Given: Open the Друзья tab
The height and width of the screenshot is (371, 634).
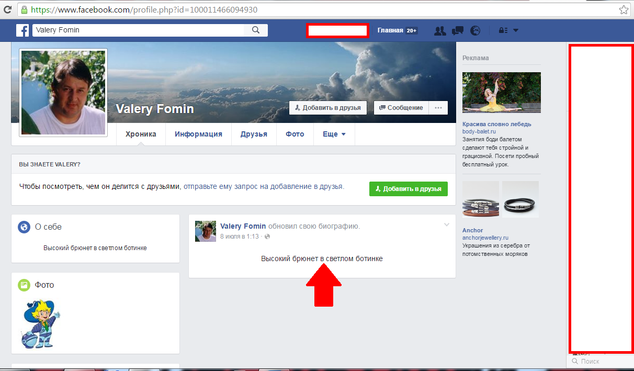Looking at the screenshot, I should [x=254, y=134].
